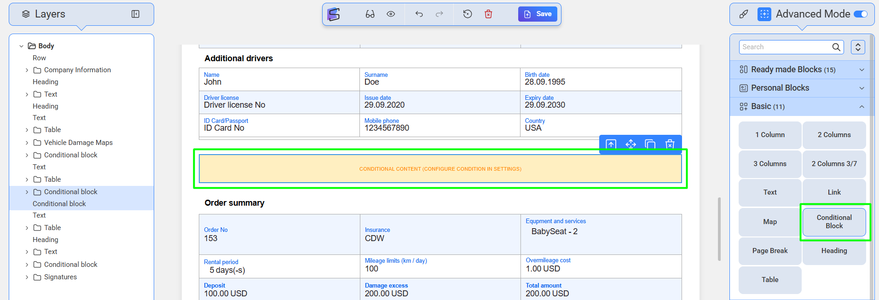Viewport: 879px width, 300px height.
Task: Duplicate the selected conditional block
Action: (x=650, y=144)
